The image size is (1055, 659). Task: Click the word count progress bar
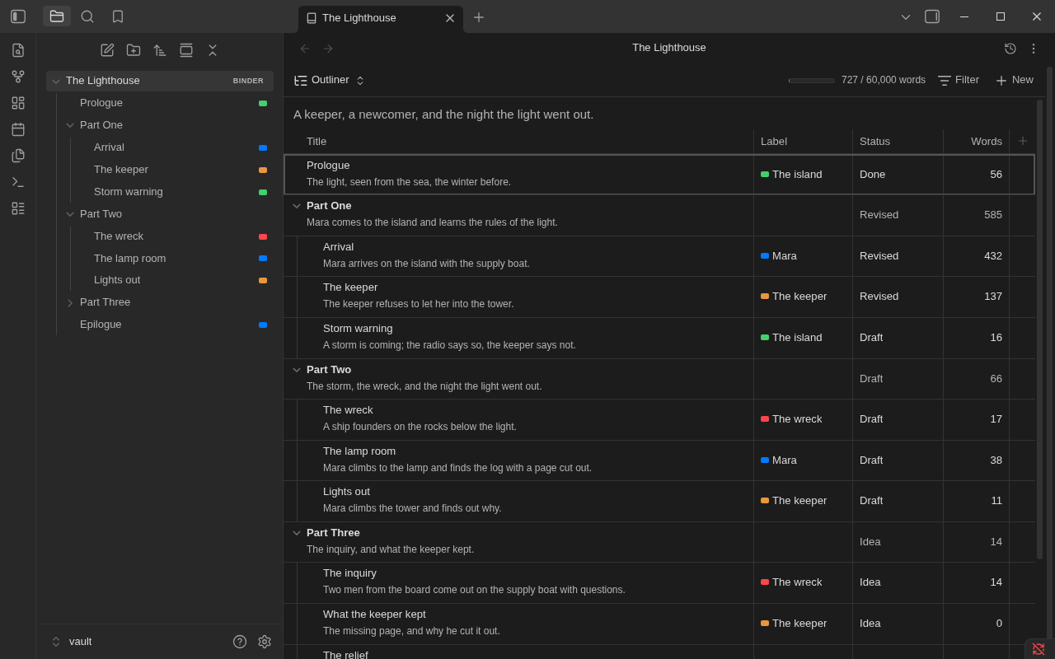(x=812, y=81)
